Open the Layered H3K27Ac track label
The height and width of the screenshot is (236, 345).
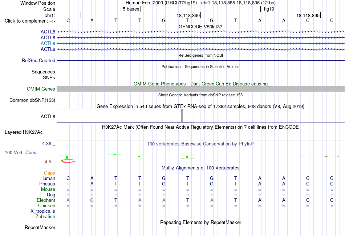pos(24,132)
